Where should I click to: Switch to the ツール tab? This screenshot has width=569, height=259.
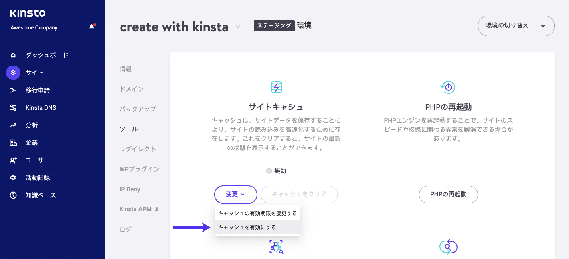click(128, 129)
